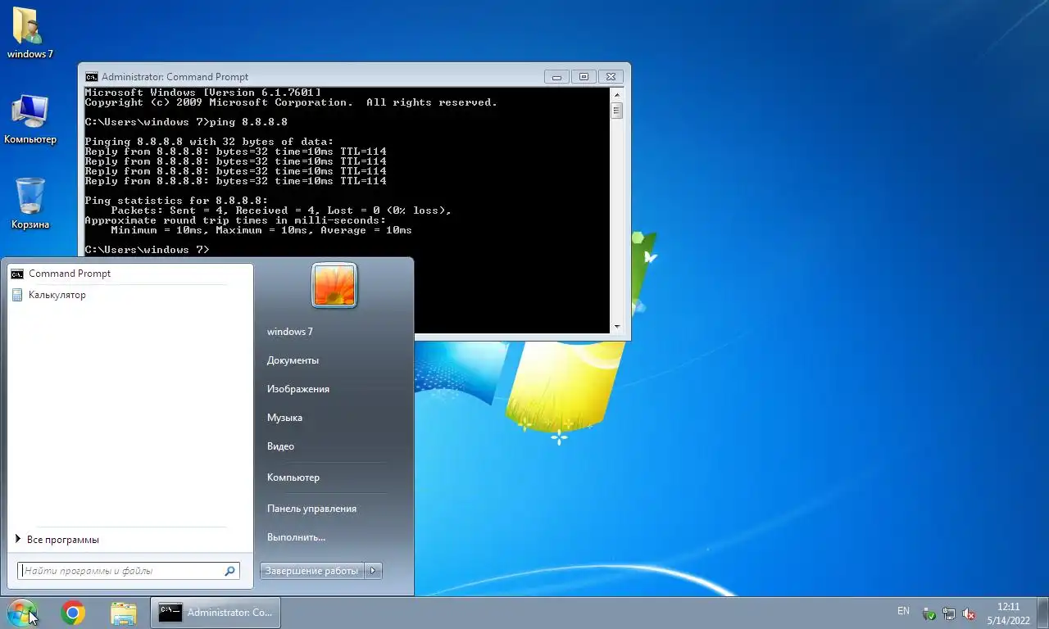Viewport: 1049px width, 629px height.
Task: Open the Компьютер desktop icon
Action: [x=30, y=120]
